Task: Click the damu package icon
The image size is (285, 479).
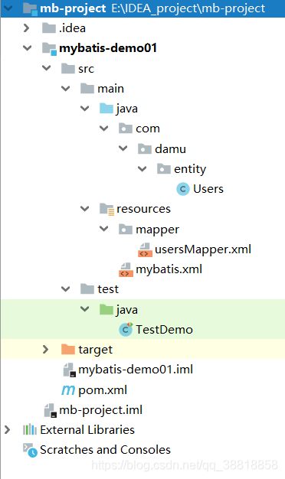Action: pos(145,148)
